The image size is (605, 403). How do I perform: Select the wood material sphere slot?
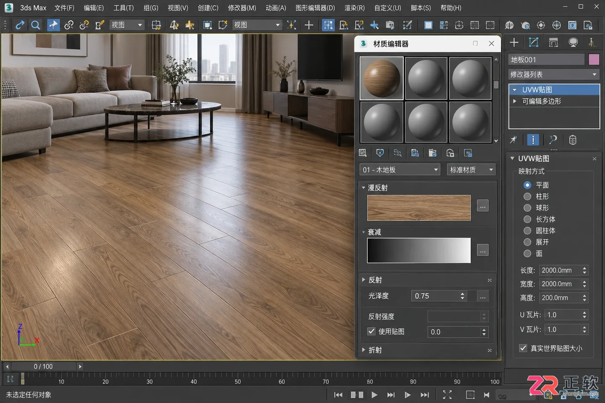pyautogui.click(x=381, y=79)
